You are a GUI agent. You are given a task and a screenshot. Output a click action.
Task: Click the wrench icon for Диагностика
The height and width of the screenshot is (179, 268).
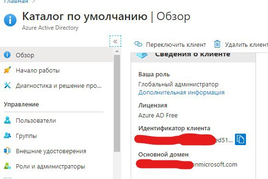(7, 85)
